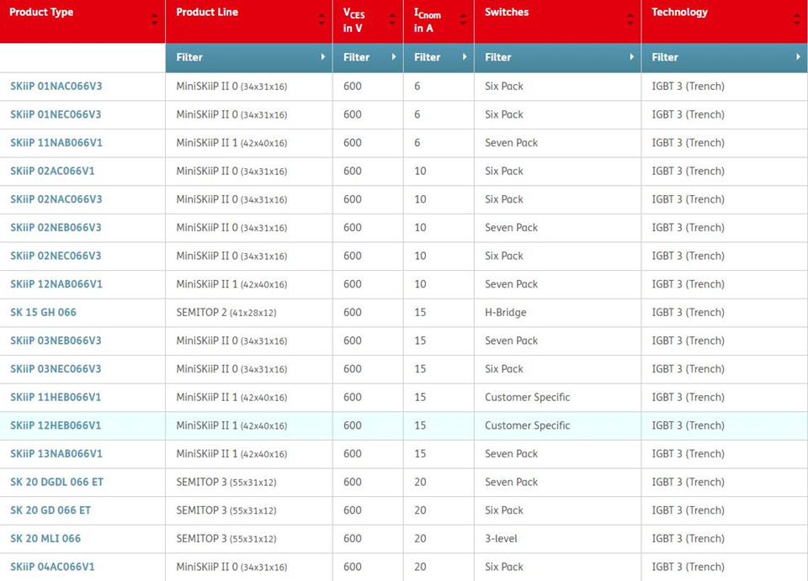Open the VCES filter dropdown
This screenshot has height=581, width=808.
368,58
